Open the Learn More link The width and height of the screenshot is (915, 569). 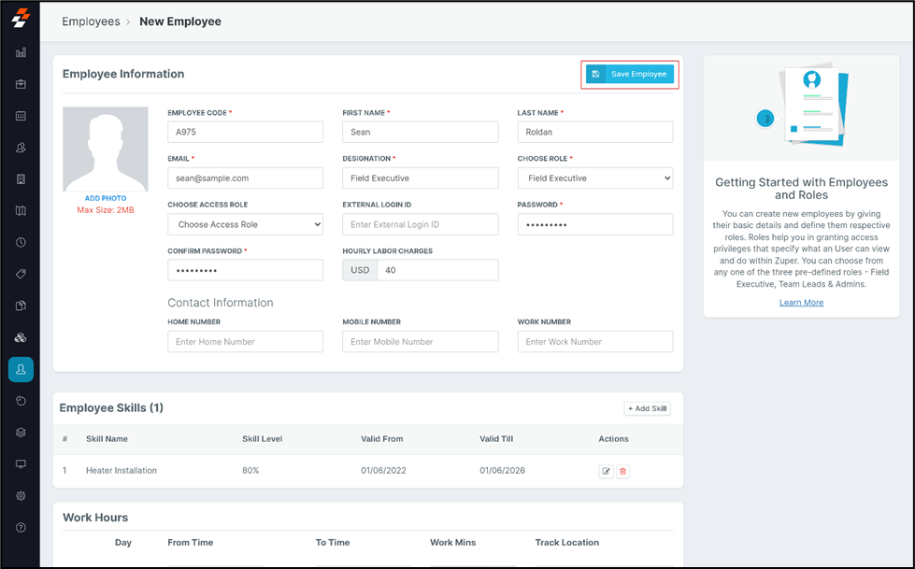pyautogui.click(x=801, y=303)
